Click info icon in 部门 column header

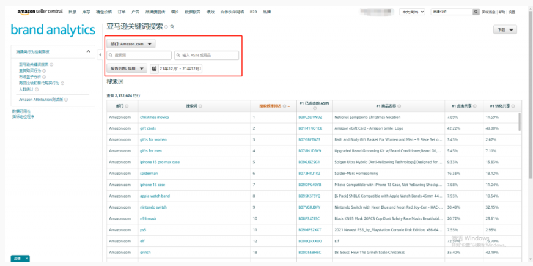(127, 106)
